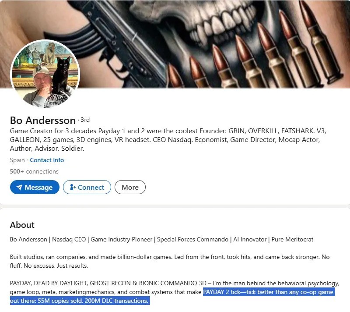The width and height of the screenshot is (350, 312).
Task: Click the 'Author, Advisor. Soldier.' headline line
Action: pos(47,149)
